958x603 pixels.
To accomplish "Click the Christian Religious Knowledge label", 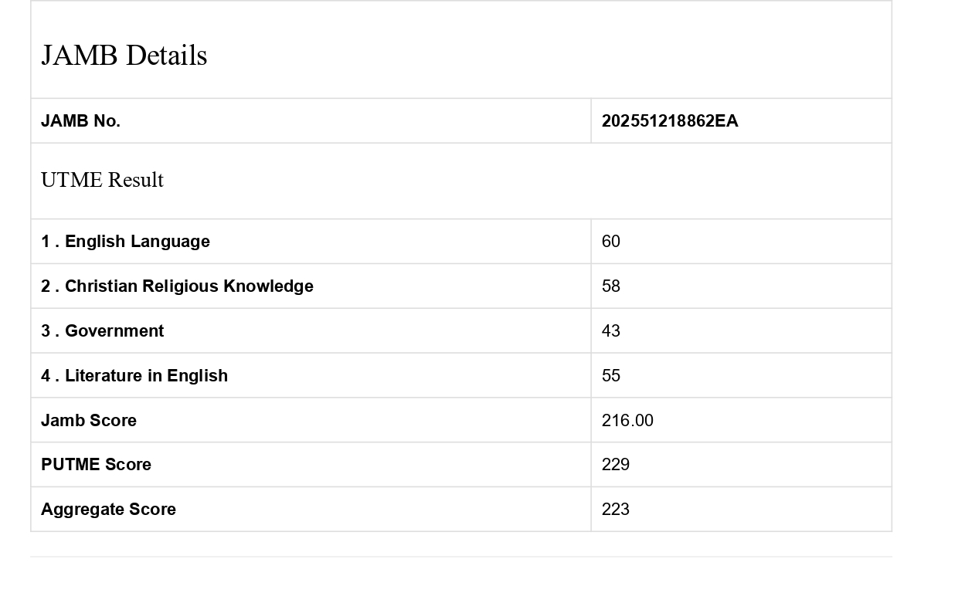I will pyautogui.click(x=189, y=286).
